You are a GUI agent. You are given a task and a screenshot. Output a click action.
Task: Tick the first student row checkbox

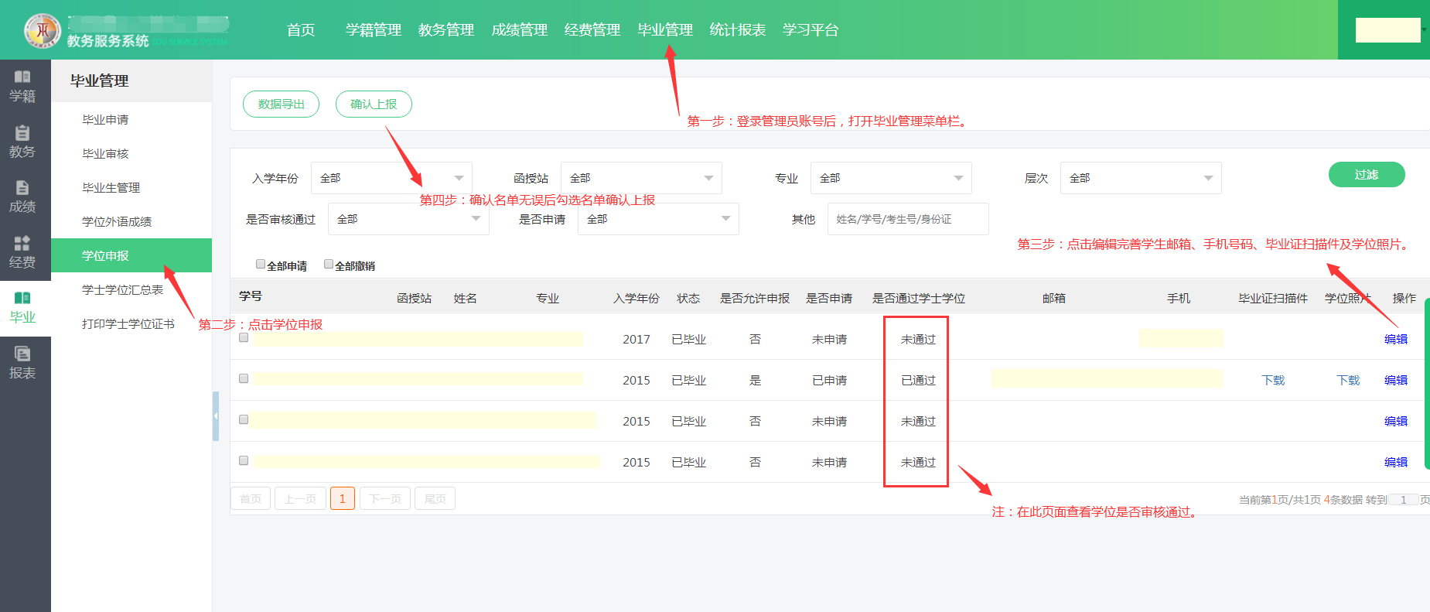coord(244,338)
